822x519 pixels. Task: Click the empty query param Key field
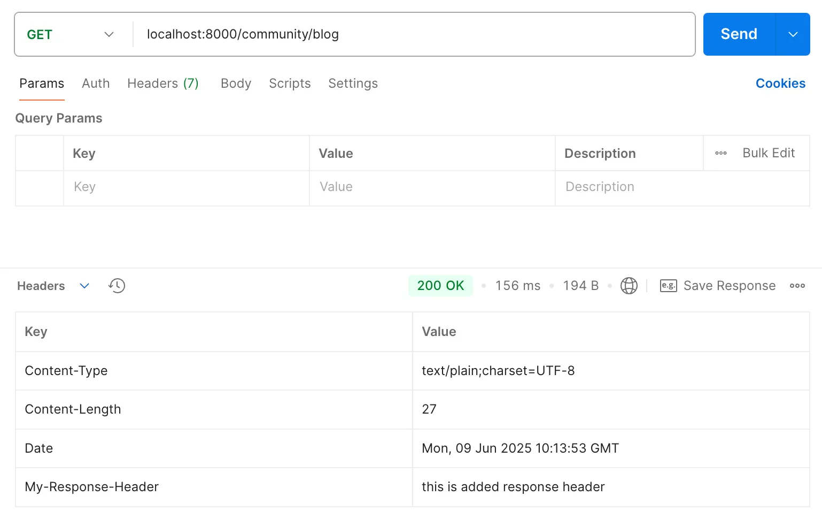[x=187, y=188]
